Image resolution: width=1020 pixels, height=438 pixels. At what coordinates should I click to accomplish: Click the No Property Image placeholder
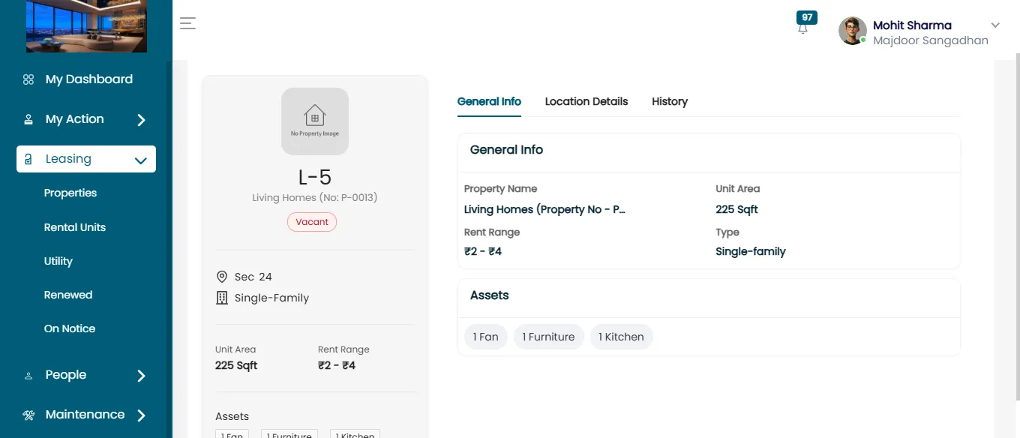pyautogui.click(x=315, y=121)
